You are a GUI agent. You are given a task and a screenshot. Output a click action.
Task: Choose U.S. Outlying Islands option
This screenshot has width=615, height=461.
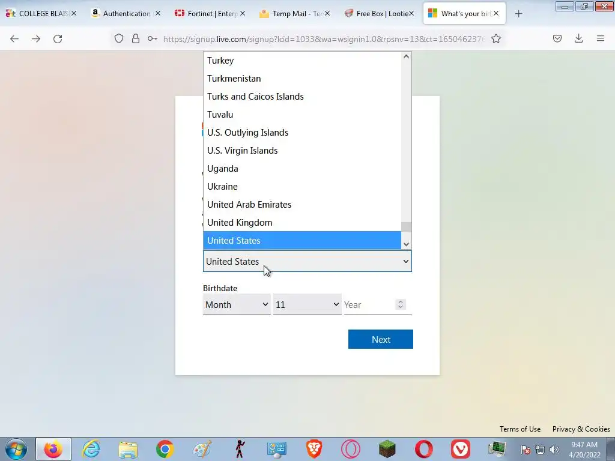[x=302, y=133]
